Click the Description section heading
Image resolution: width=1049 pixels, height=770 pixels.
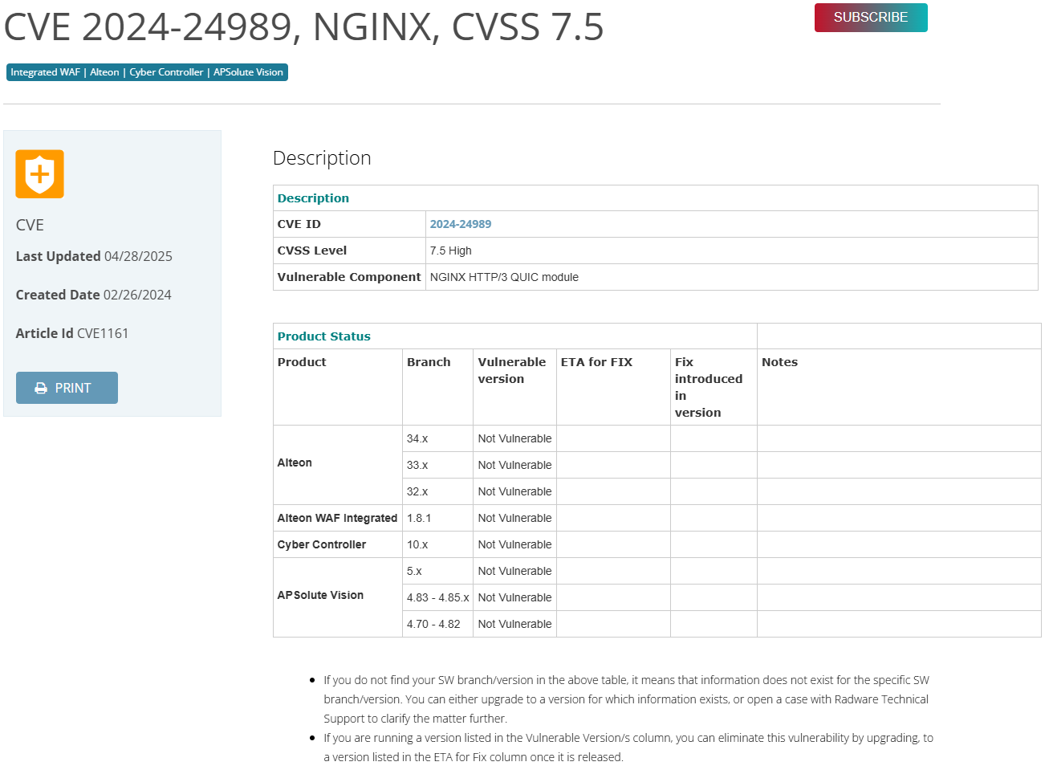[x=322, y=158]
